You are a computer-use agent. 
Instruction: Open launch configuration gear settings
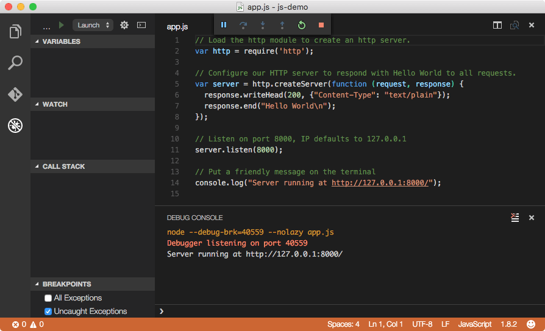tap(124, 25)
